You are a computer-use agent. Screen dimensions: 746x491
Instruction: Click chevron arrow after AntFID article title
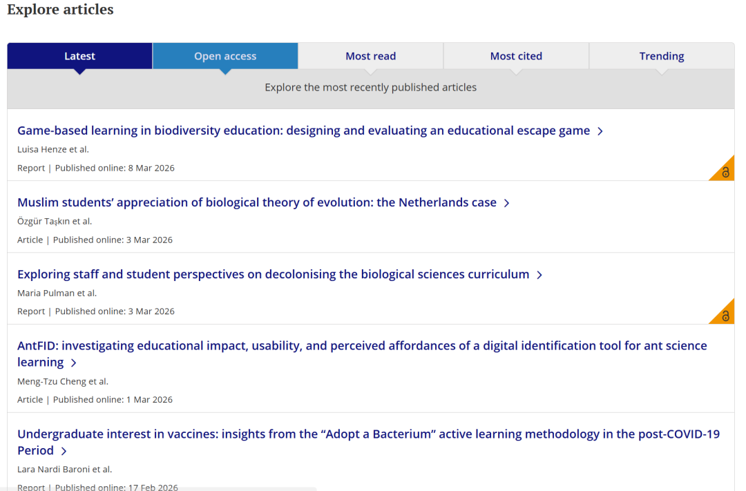pyautogui.click(x=74, y=363)
